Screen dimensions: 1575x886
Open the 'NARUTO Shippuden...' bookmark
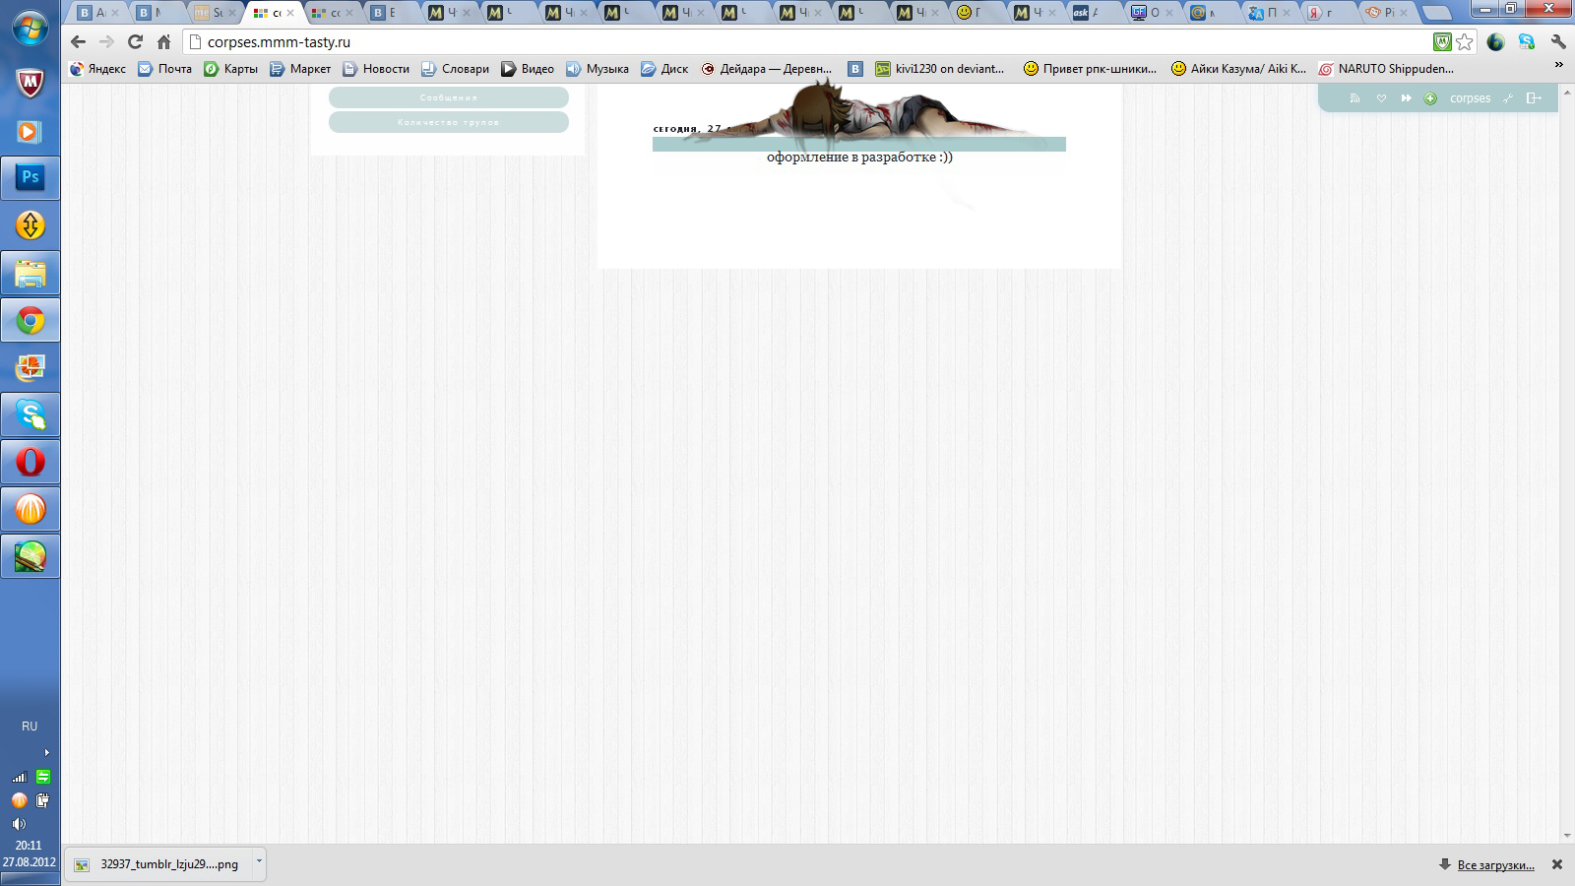pyautogui.click(x=1386, y=69)
